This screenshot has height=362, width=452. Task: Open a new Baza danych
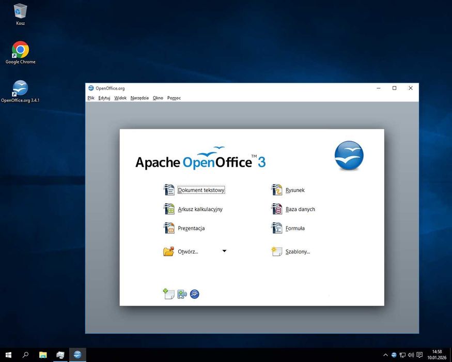coord(300,209)
